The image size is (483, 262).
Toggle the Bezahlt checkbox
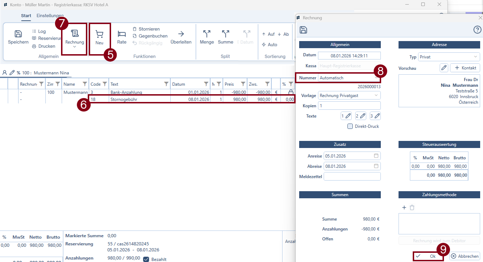[x=146, y=259]
